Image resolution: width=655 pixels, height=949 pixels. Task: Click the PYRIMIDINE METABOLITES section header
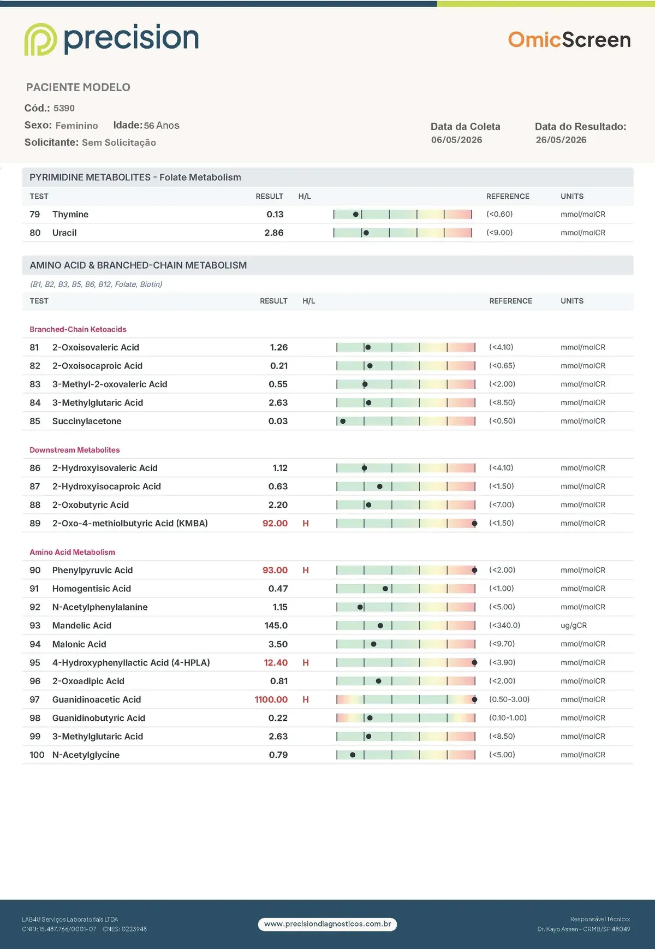(x=327, y=177)
